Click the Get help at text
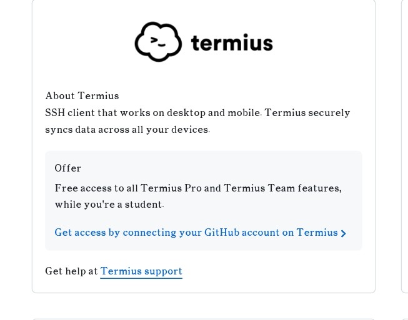This screenshot has height=320, width=408. 71,271
